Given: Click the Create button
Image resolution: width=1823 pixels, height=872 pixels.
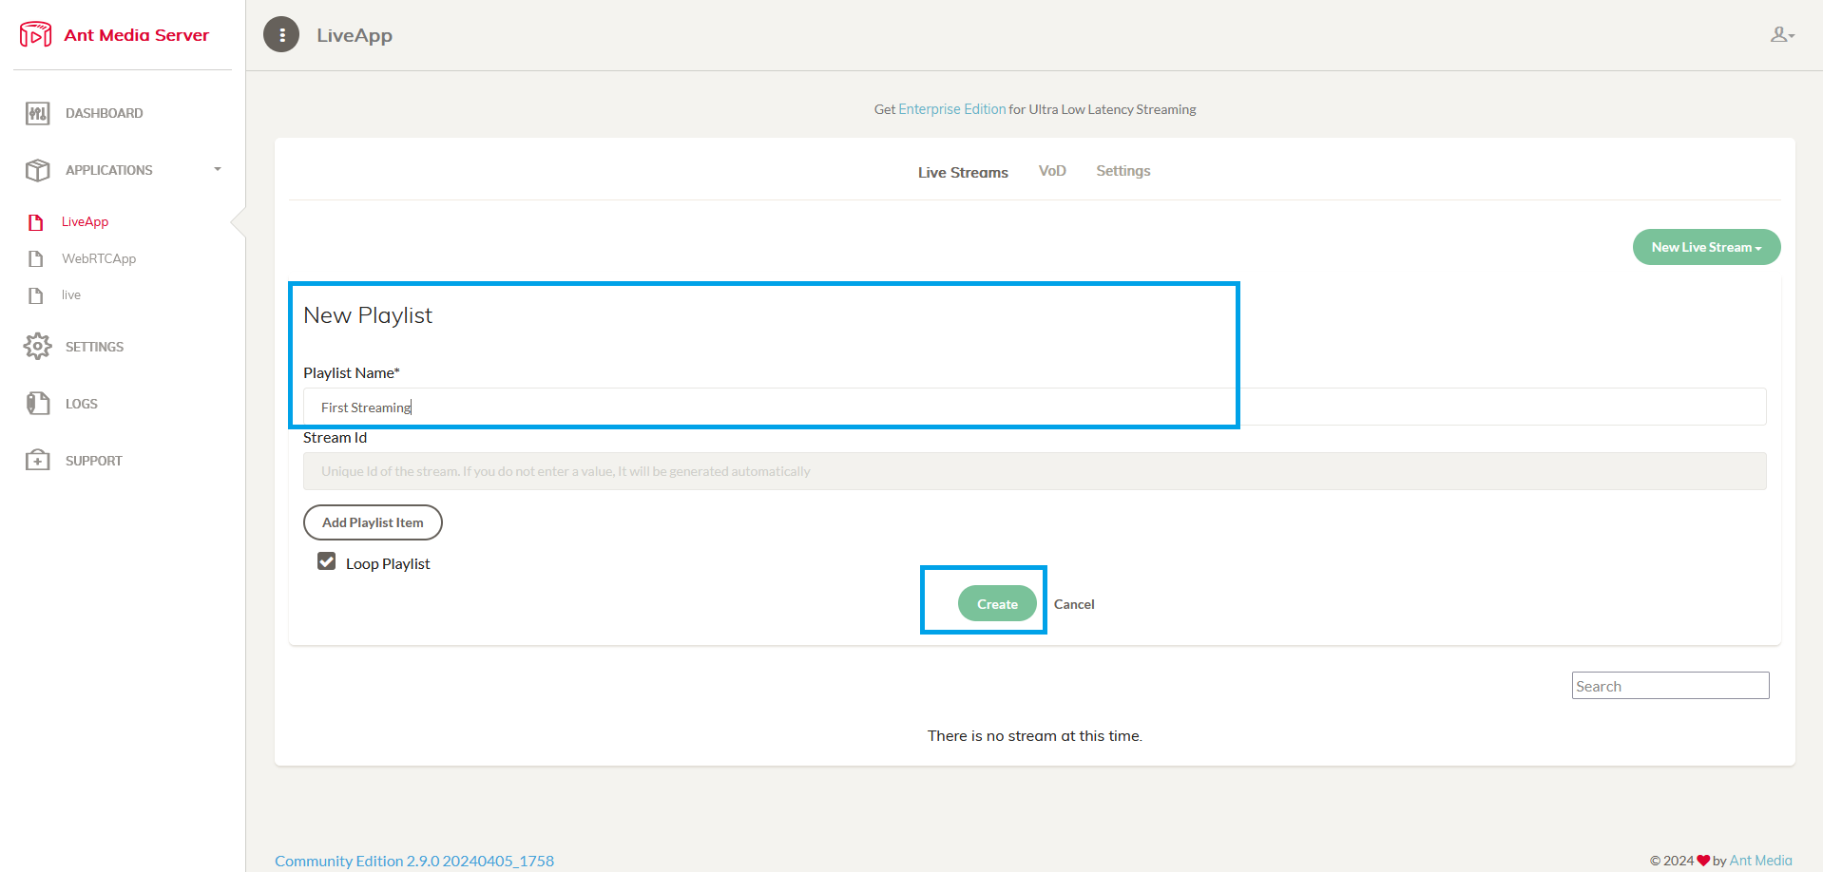Looking at the screenshot, I should [x=997, y=603].
